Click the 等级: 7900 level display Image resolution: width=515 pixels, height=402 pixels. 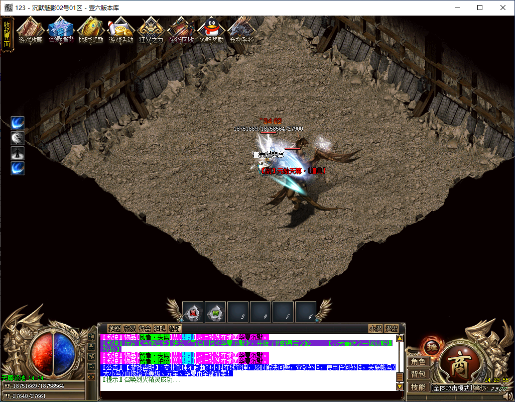(490, 388)
